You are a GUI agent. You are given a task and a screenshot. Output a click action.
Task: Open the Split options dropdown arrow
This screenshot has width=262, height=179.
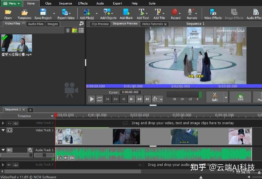226,97
